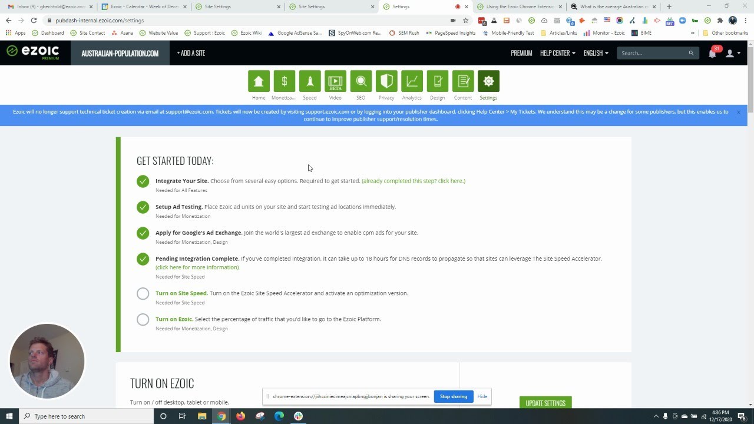
Task: Open the PageSpeed Insights bookmark
Action: point(451,33)
